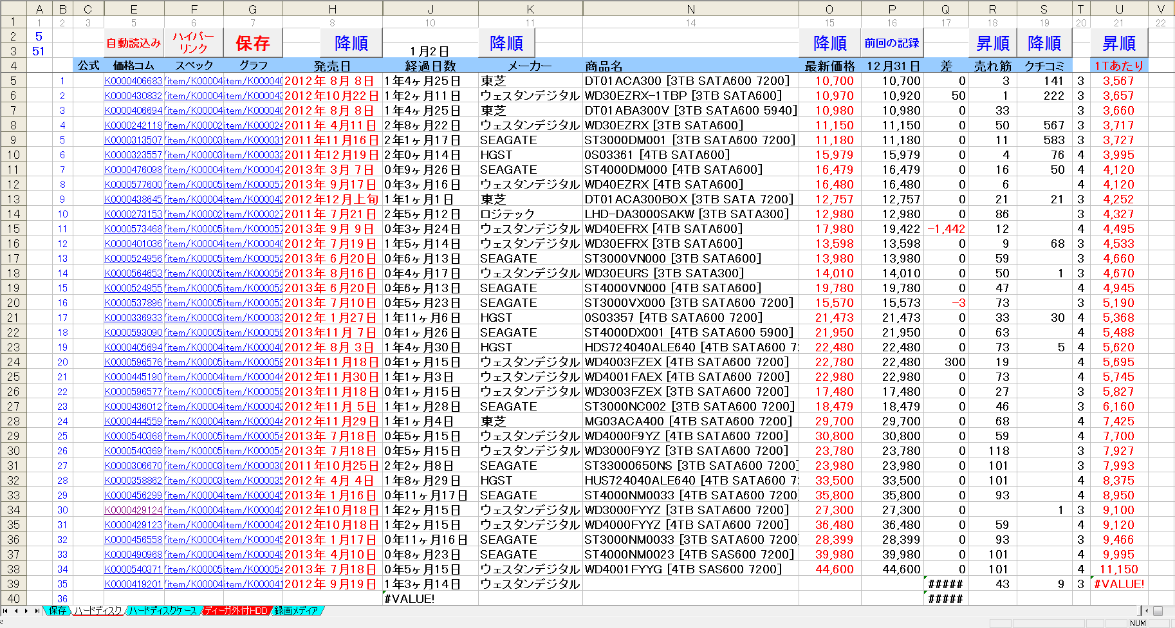Image resolution: width=1175 pixels, height=628 pixels.
Task: Select the #VALUE! cell in row 40
Action: [x=430, y=599]
